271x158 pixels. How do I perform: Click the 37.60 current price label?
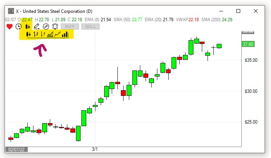(248, 44)
